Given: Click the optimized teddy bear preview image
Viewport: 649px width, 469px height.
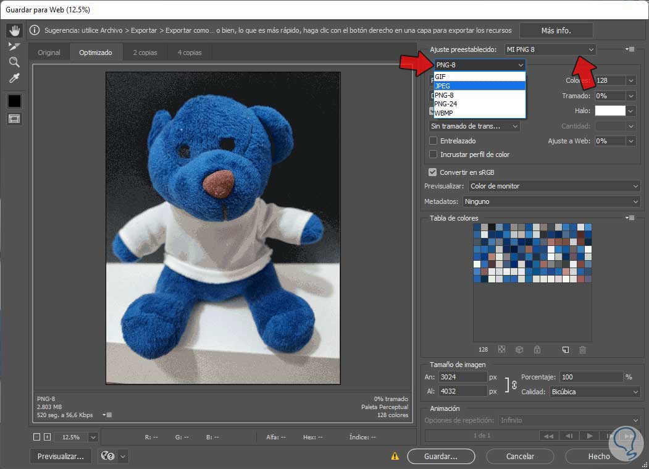Looking at the screenshot, I should [223, 228].
